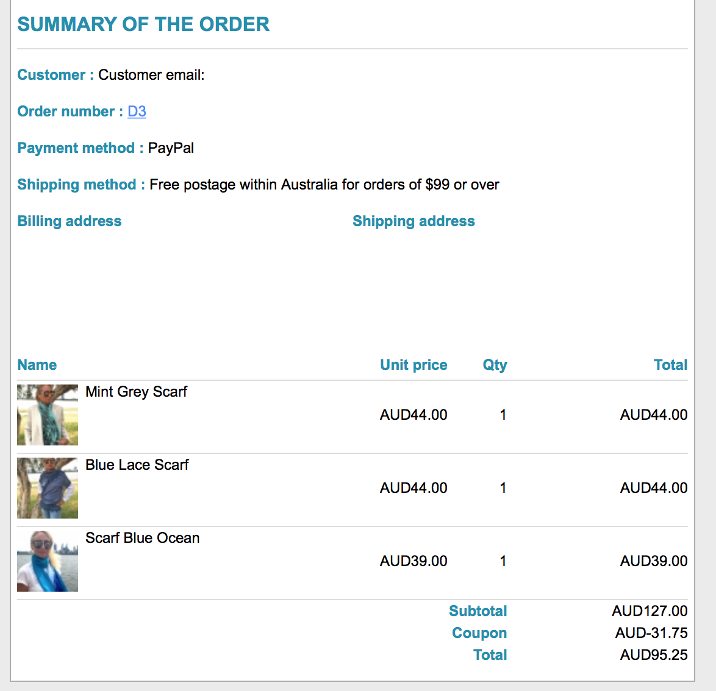The image size is (716, 691).
Task: Click the final total AUD95.25
Action: tap(654, 655)
